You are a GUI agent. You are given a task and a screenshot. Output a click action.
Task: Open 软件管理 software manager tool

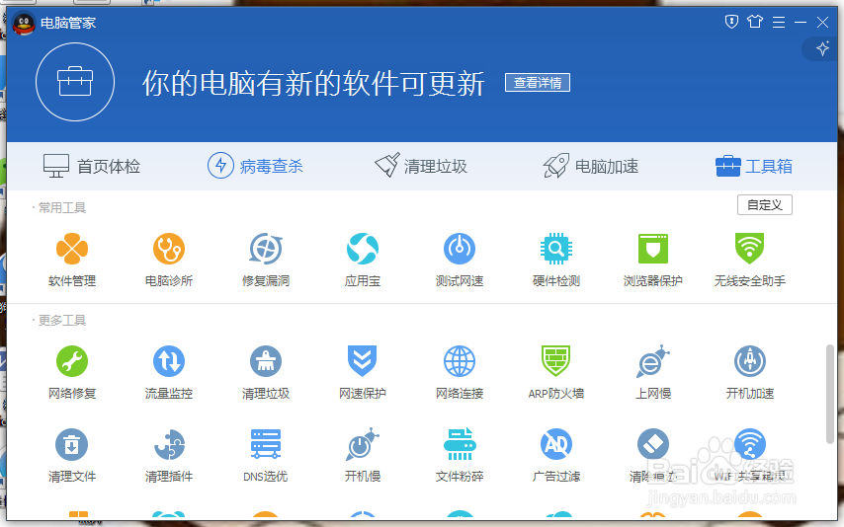click(x=72, y=260)
